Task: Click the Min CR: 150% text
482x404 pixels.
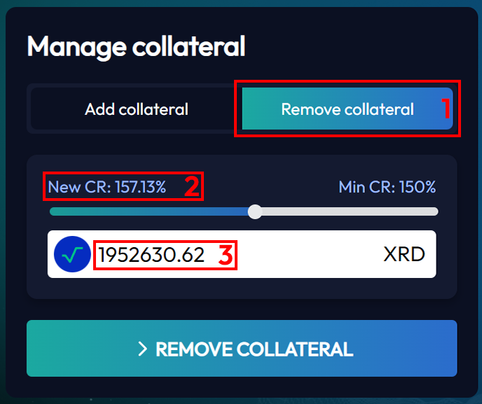Action: click(x=387, y=187)
